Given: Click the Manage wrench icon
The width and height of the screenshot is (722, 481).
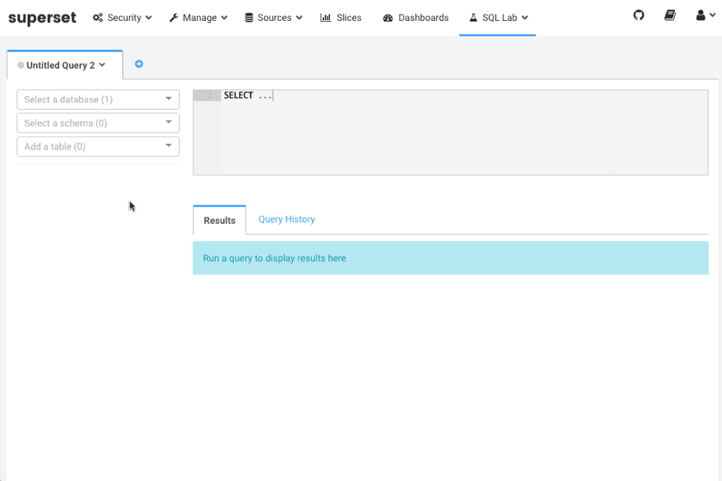Looking at the screenshot, I should point(173,17).
